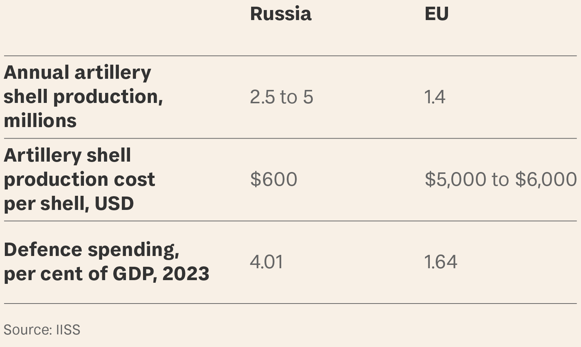Click the Russia column header
This screenshot has height=347, width=581.
(281, 14)
